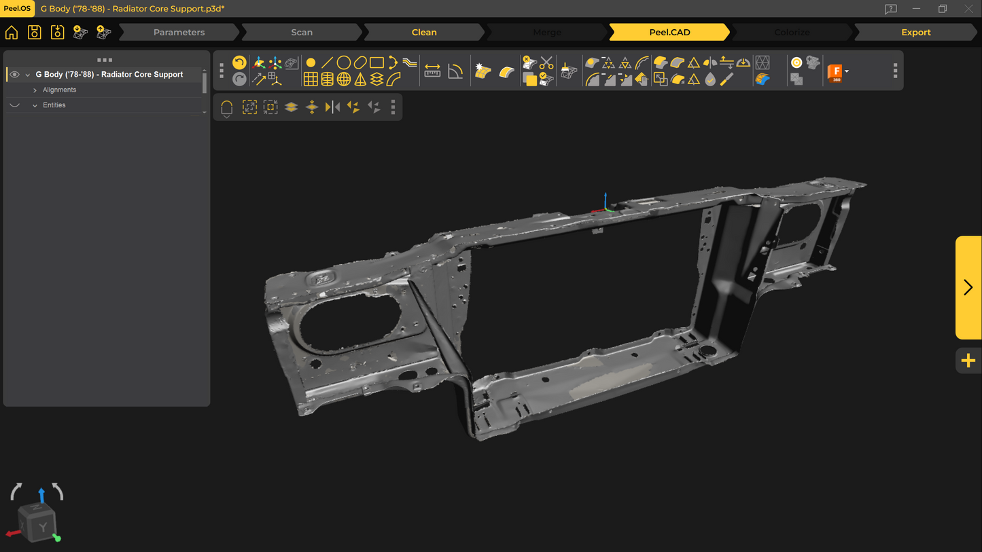
Task: Click the yellow Undo arrow icon
Action: pyautogui.click(x=239, y=62)
